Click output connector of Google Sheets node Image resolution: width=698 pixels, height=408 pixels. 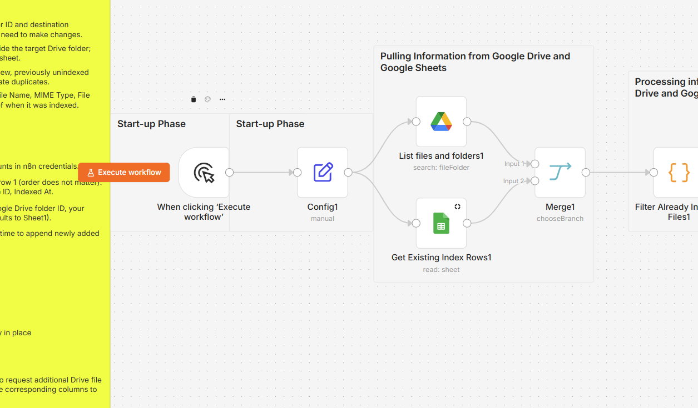[467, 223]
